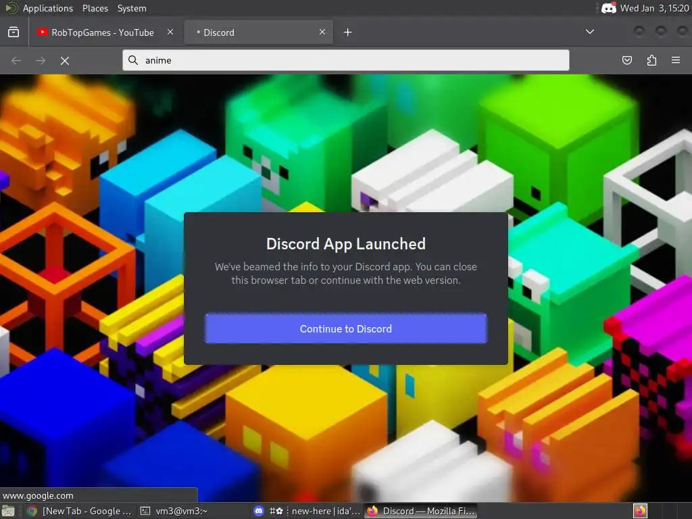Open the System menu
The width and height of the screenshot is (692, 519).
pyautogui.click(x=132, y=8)
